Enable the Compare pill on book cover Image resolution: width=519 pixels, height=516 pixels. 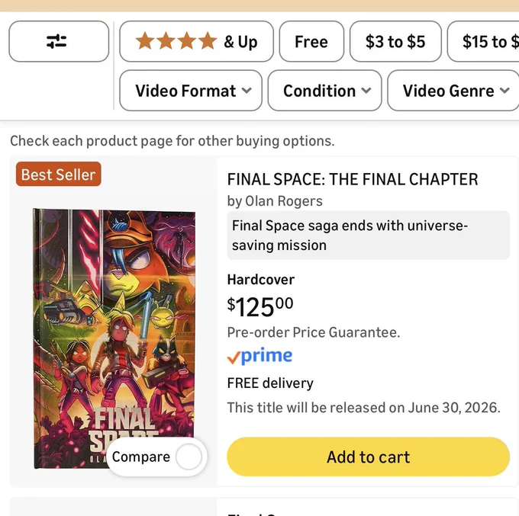[x=156, y=457]
